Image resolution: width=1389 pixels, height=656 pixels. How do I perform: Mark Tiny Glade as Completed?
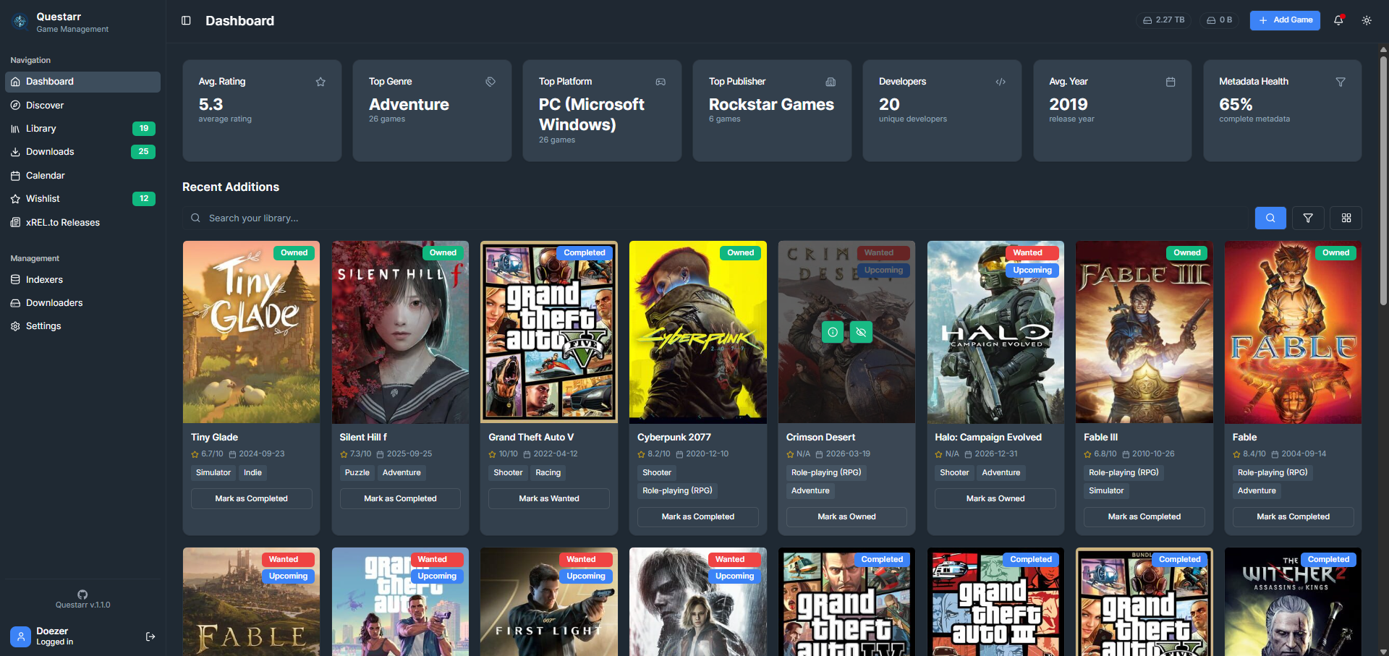coord(251,498)
